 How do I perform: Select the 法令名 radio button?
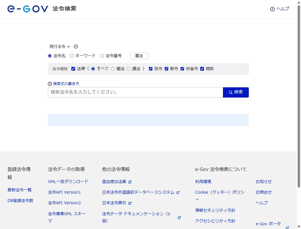tap(50, 56)
